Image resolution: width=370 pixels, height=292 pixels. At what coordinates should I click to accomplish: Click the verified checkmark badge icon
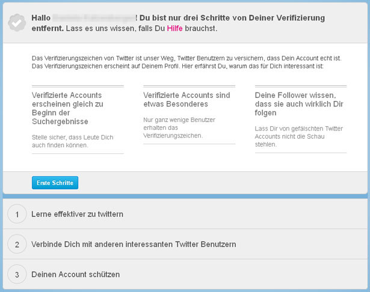coord(17,23)
